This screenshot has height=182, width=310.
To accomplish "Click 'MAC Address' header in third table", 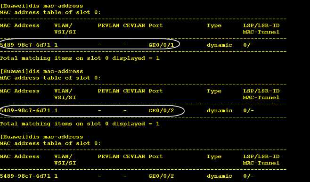I will (x=20, y=157).
